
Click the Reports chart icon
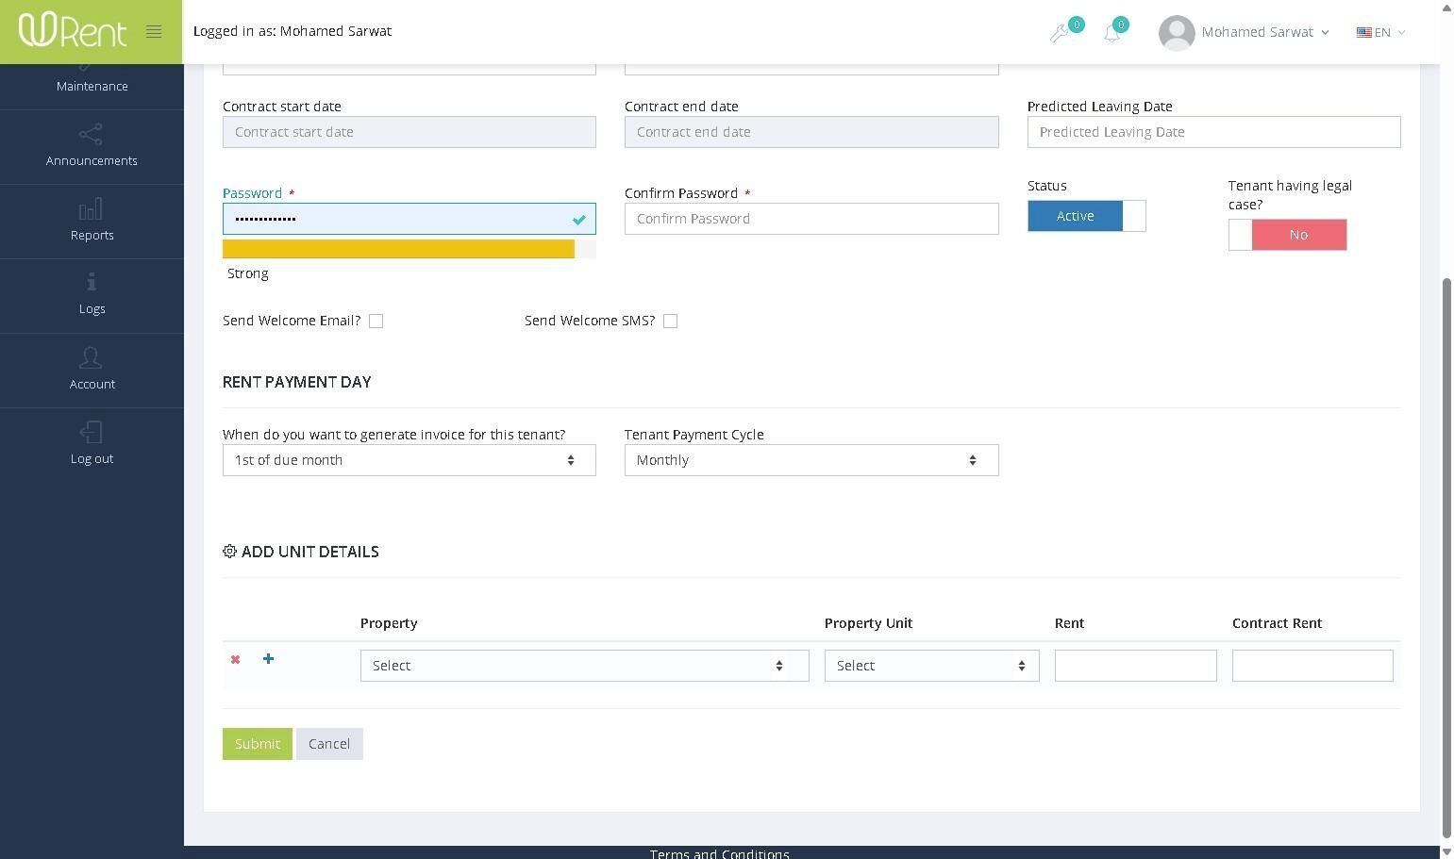coord(91,209)
